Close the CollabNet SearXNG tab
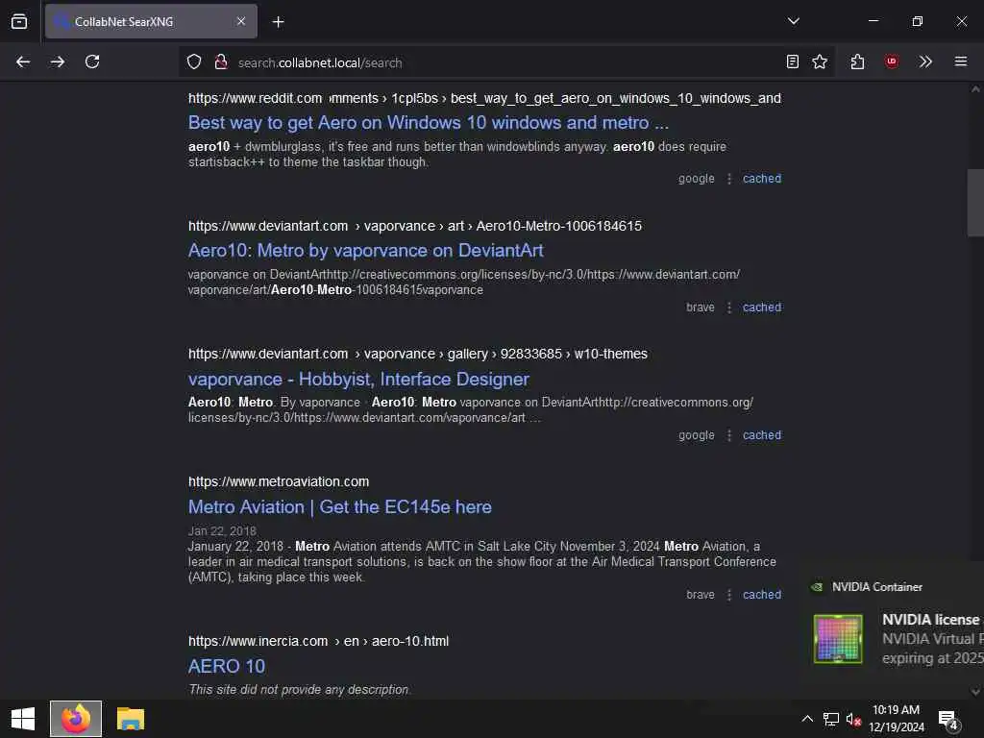This screenshot has height=738, width=984. [x=241, y=21]
